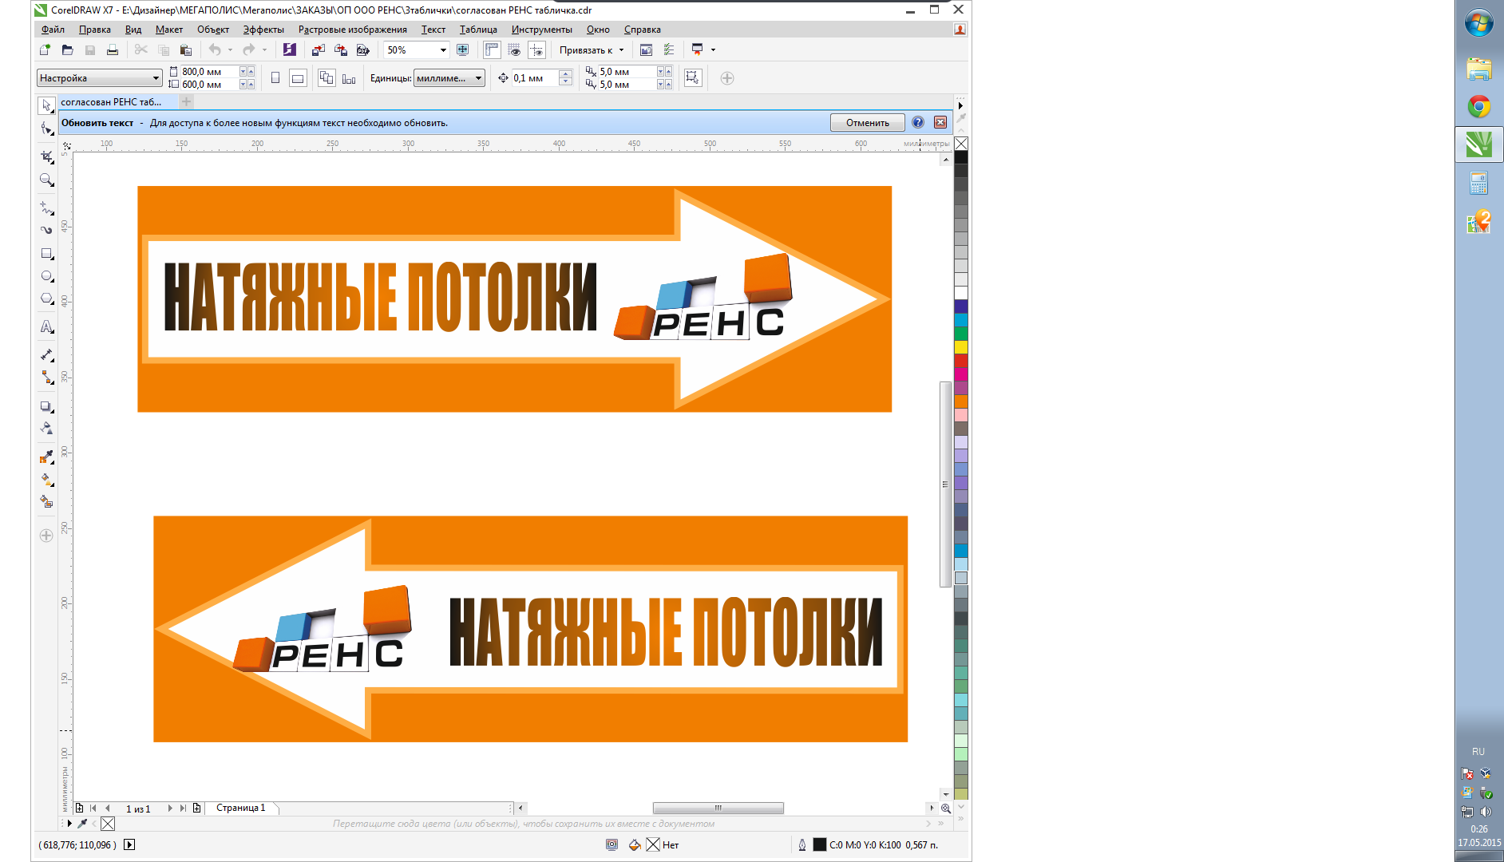Screen dimensions: 1504x862
Task: Create a new document icon
Action: tap(45, 49)
